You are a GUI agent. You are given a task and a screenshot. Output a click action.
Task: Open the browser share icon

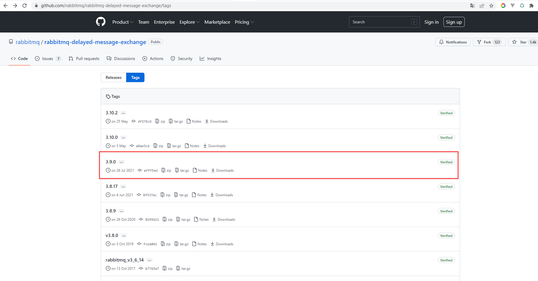[x=482, y=6]
